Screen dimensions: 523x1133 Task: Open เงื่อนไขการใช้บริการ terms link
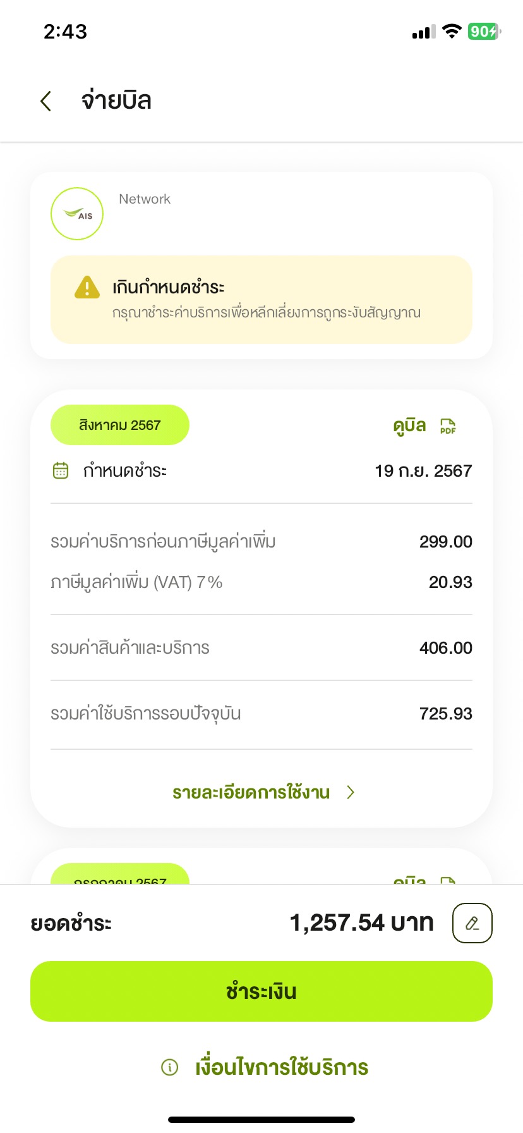(x=282, y=1067)
